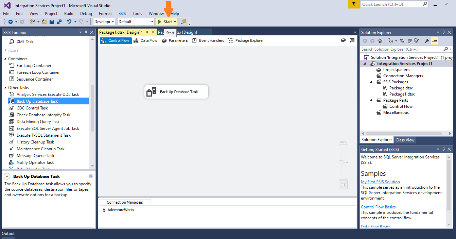The height and width of the screenshot is (239, 456).
Task: Click the Properties wrench icon in Solution Explorer
Action: click(427, 41)
